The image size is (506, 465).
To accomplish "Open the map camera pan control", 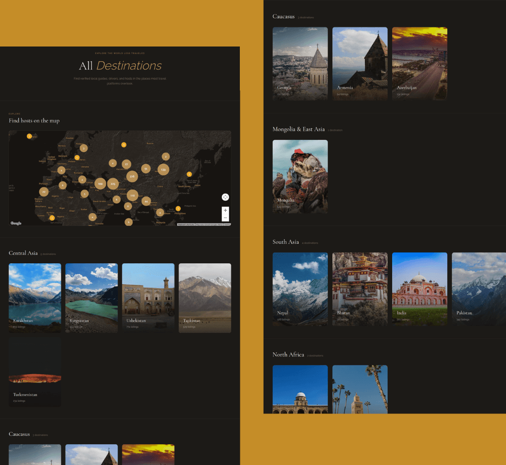I will click(225, 197).
